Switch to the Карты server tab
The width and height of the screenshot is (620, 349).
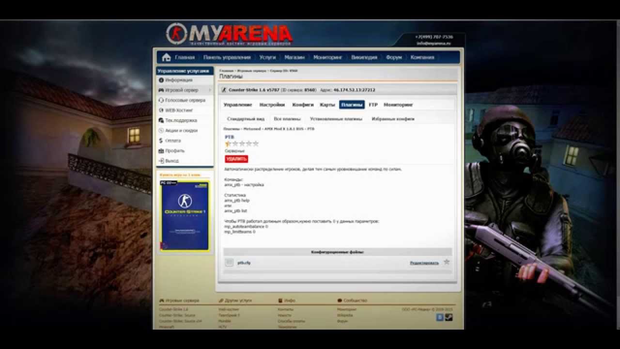[x=327, y=105]
